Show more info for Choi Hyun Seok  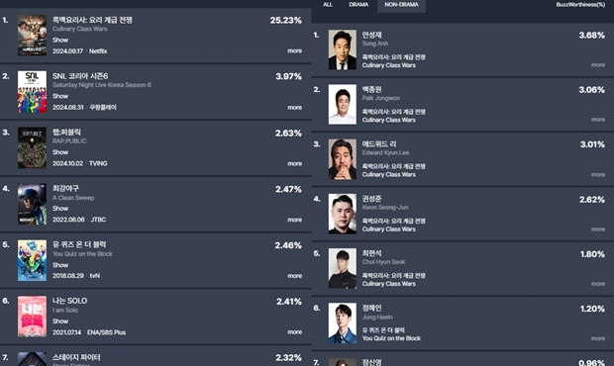tap(598, 284)
